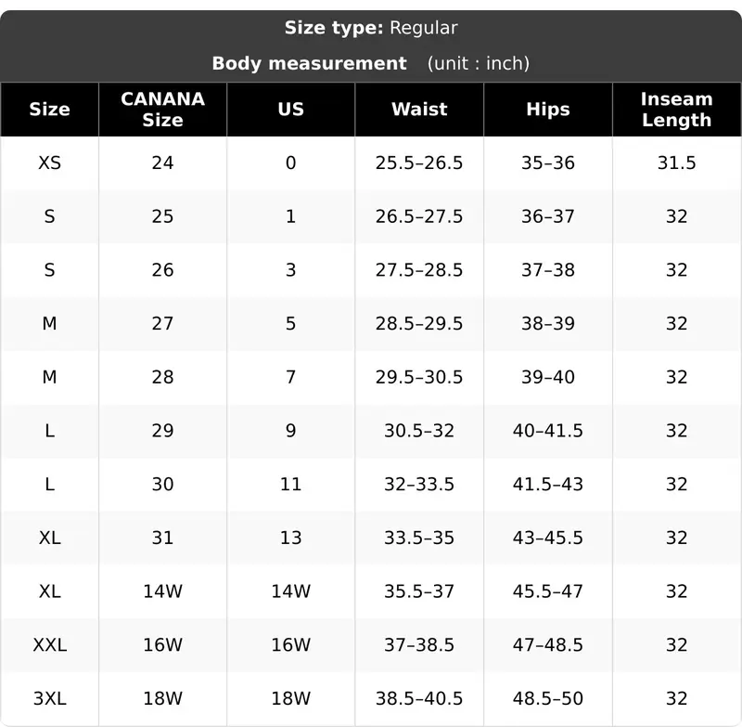Click CANANA size 31 cell
The width and height of the screenshot is (742, 727).
(x=163, y=538)
